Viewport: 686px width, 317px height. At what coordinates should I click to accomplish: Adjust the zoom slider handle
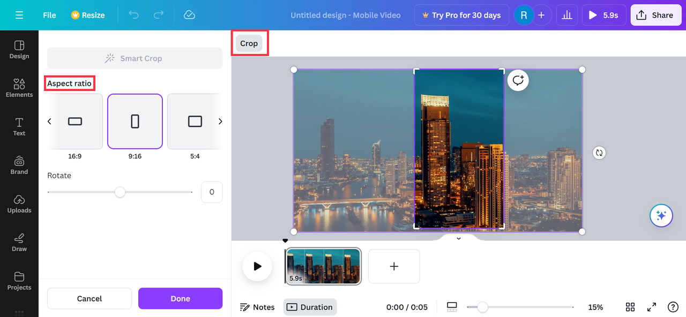click(x=482, y=307)
